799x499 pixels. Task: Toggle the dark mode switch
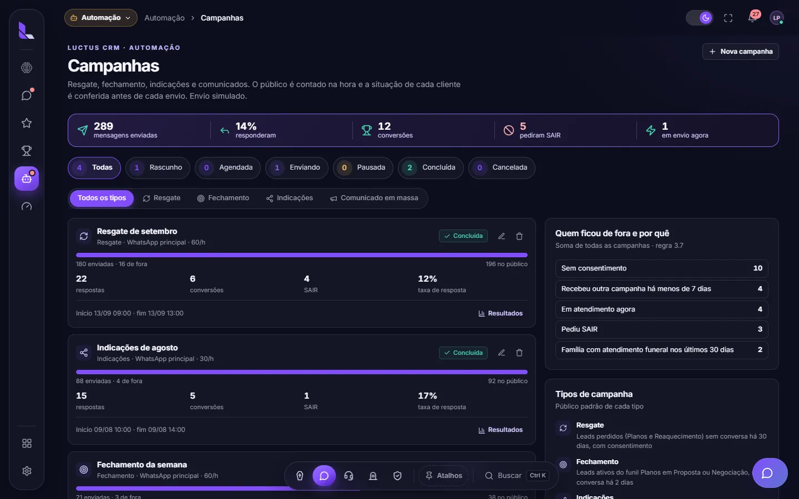click(x=699, y=18)
